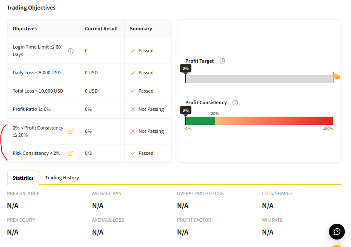This screenshot has height=247, width=351.
Task: Switch to the Statistics tab
Action: [x=23, y=178]
